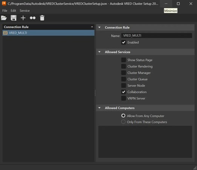This screenshot has height=170, width=197.
Task: Maximize the VRED Cluster Setup window
Action: tap(178, 4)
